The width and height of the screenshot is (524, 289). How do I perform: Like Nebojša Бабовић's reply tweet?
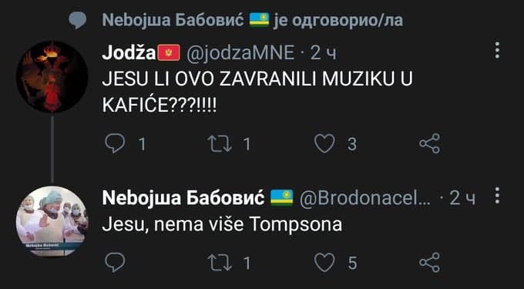coord(325,262)
